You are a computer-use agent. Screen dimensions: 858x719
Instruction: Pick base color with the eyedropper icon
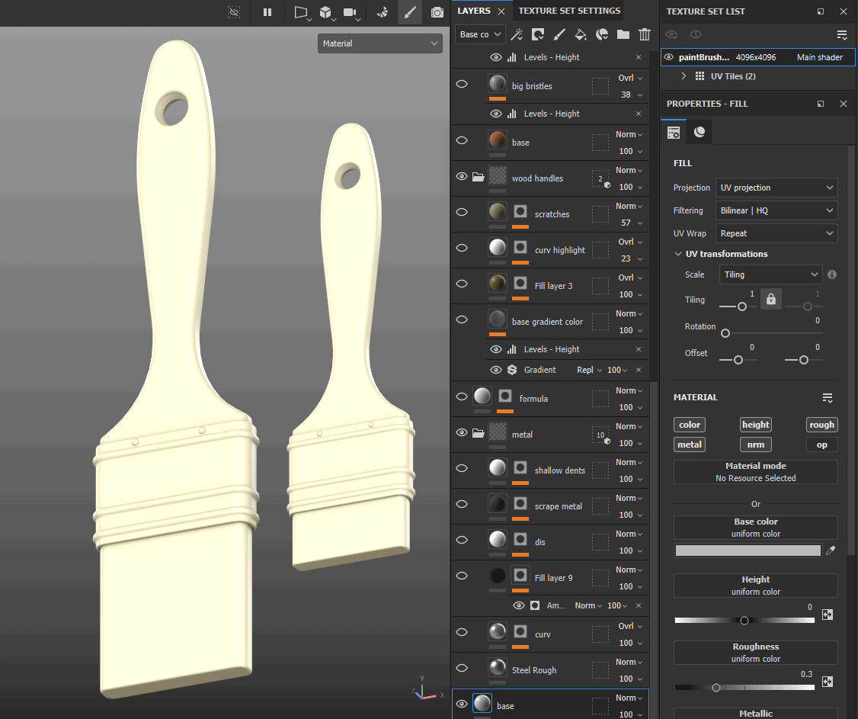coord(831,550)
